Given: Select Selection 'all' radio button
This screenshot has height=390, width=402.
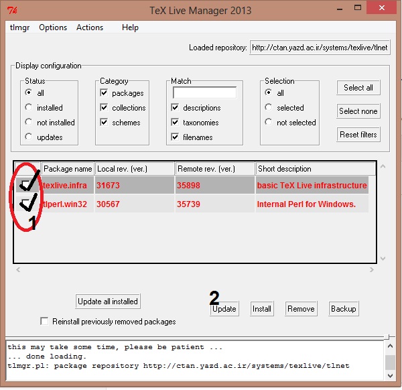Looking at the screenshot, I should [269, 92].
